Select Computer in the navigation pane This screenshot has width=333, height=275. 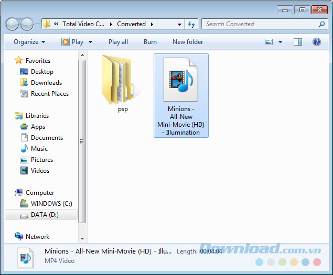click(x=40, y=193)
